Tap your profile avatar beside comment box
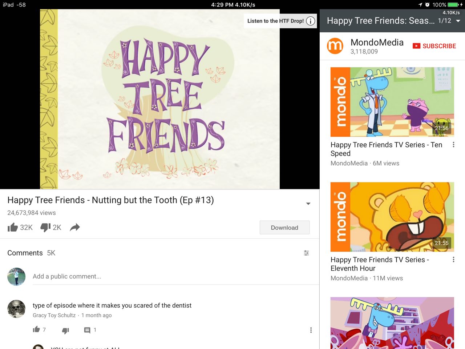This screenshot has height=349, width=465. click(16, 277)
